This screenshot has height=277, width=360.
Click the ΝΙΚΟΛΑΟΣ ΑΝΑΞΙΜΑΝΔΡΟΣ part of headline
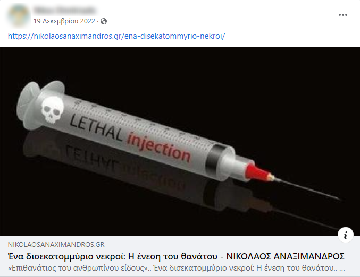286,256
